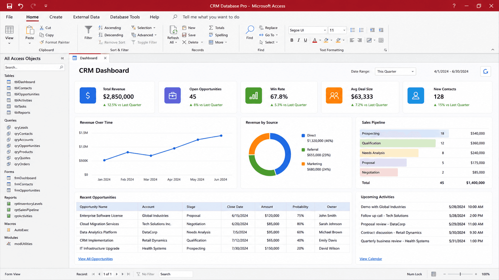
Task: Switch to datasheet view from status bar
Action: click(434, 274)
